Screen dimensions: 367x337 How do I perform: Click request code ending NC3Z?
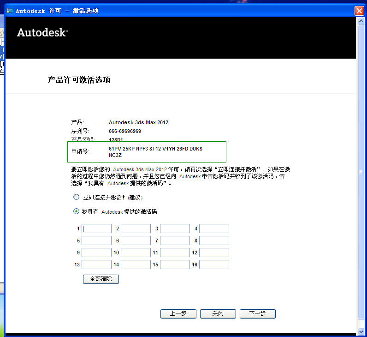pyautogui.click(x=115, y=156)
